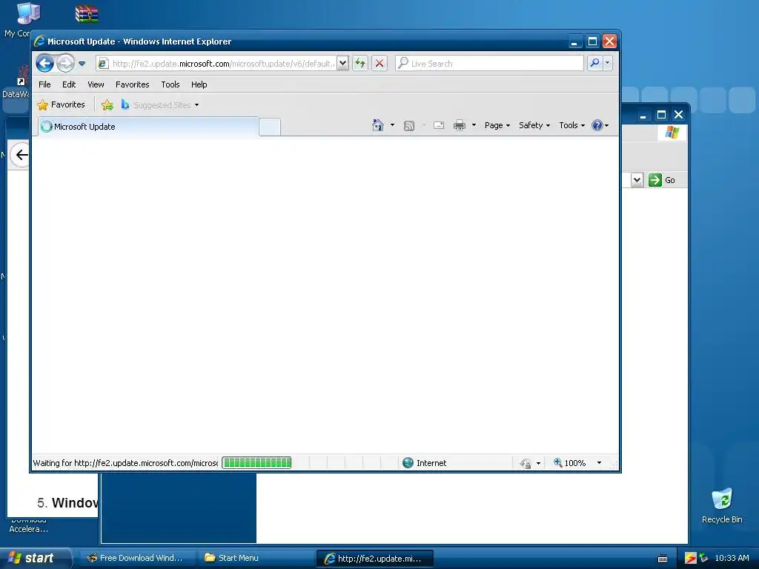Click the Read Mail icon

tap(439, 125)
